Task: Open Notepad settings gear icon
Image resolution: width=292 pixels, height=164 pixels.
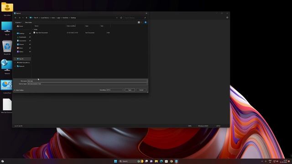Action: click(227, 17)
